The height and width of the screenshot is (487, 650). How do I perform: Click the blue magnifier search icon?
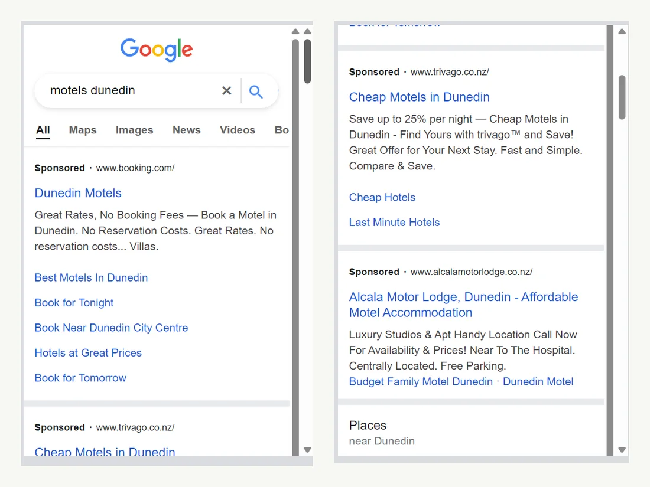click(x=256, y=91)
